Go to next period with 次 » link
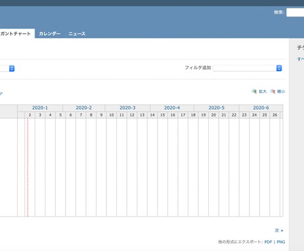304x251 pixels. (x=279, y=231)
